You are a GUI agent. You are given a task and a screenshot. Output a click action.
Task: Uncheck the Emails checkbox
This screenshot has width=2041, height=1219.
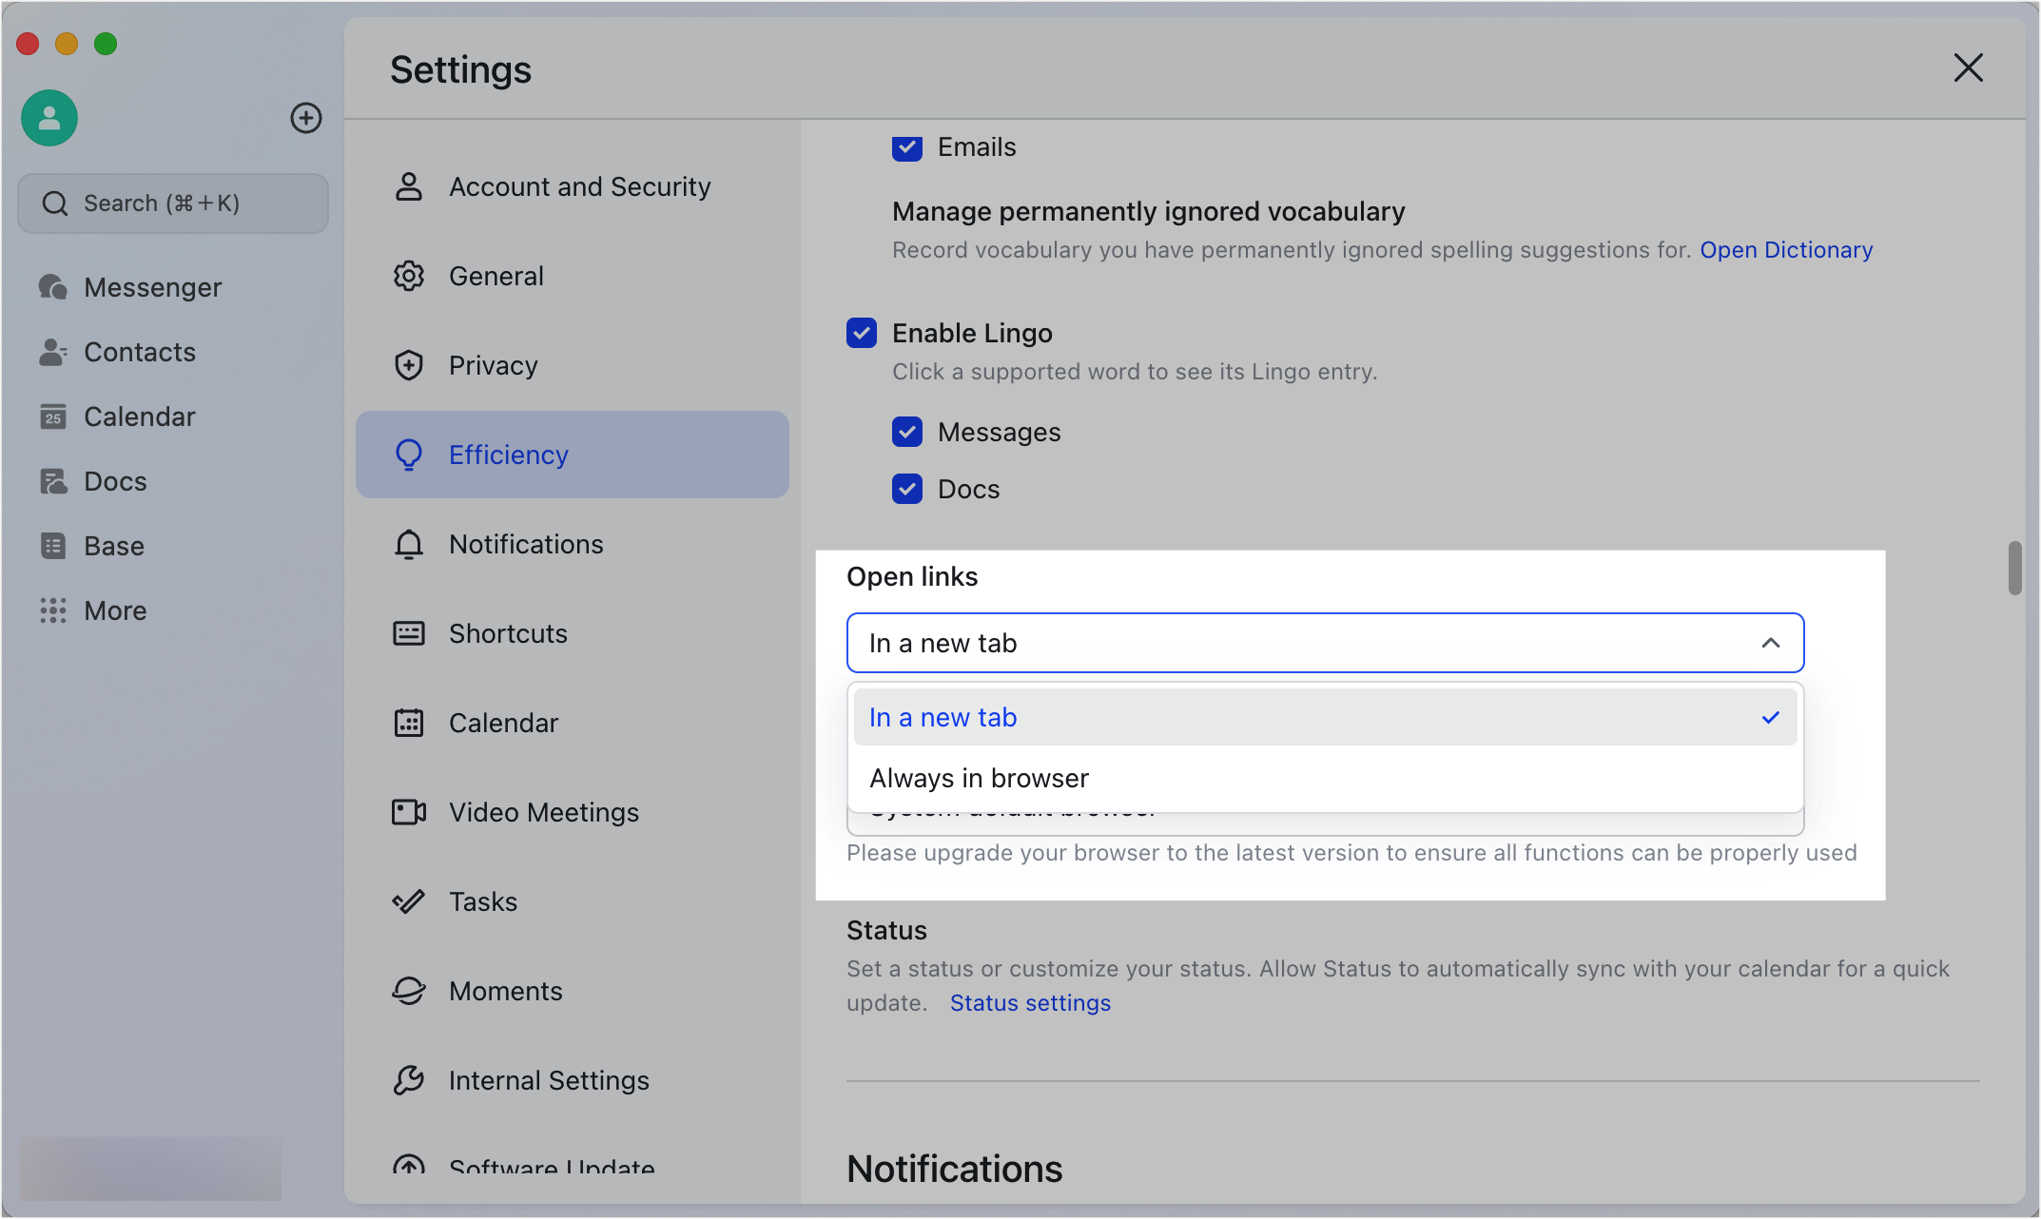point(907,147)
